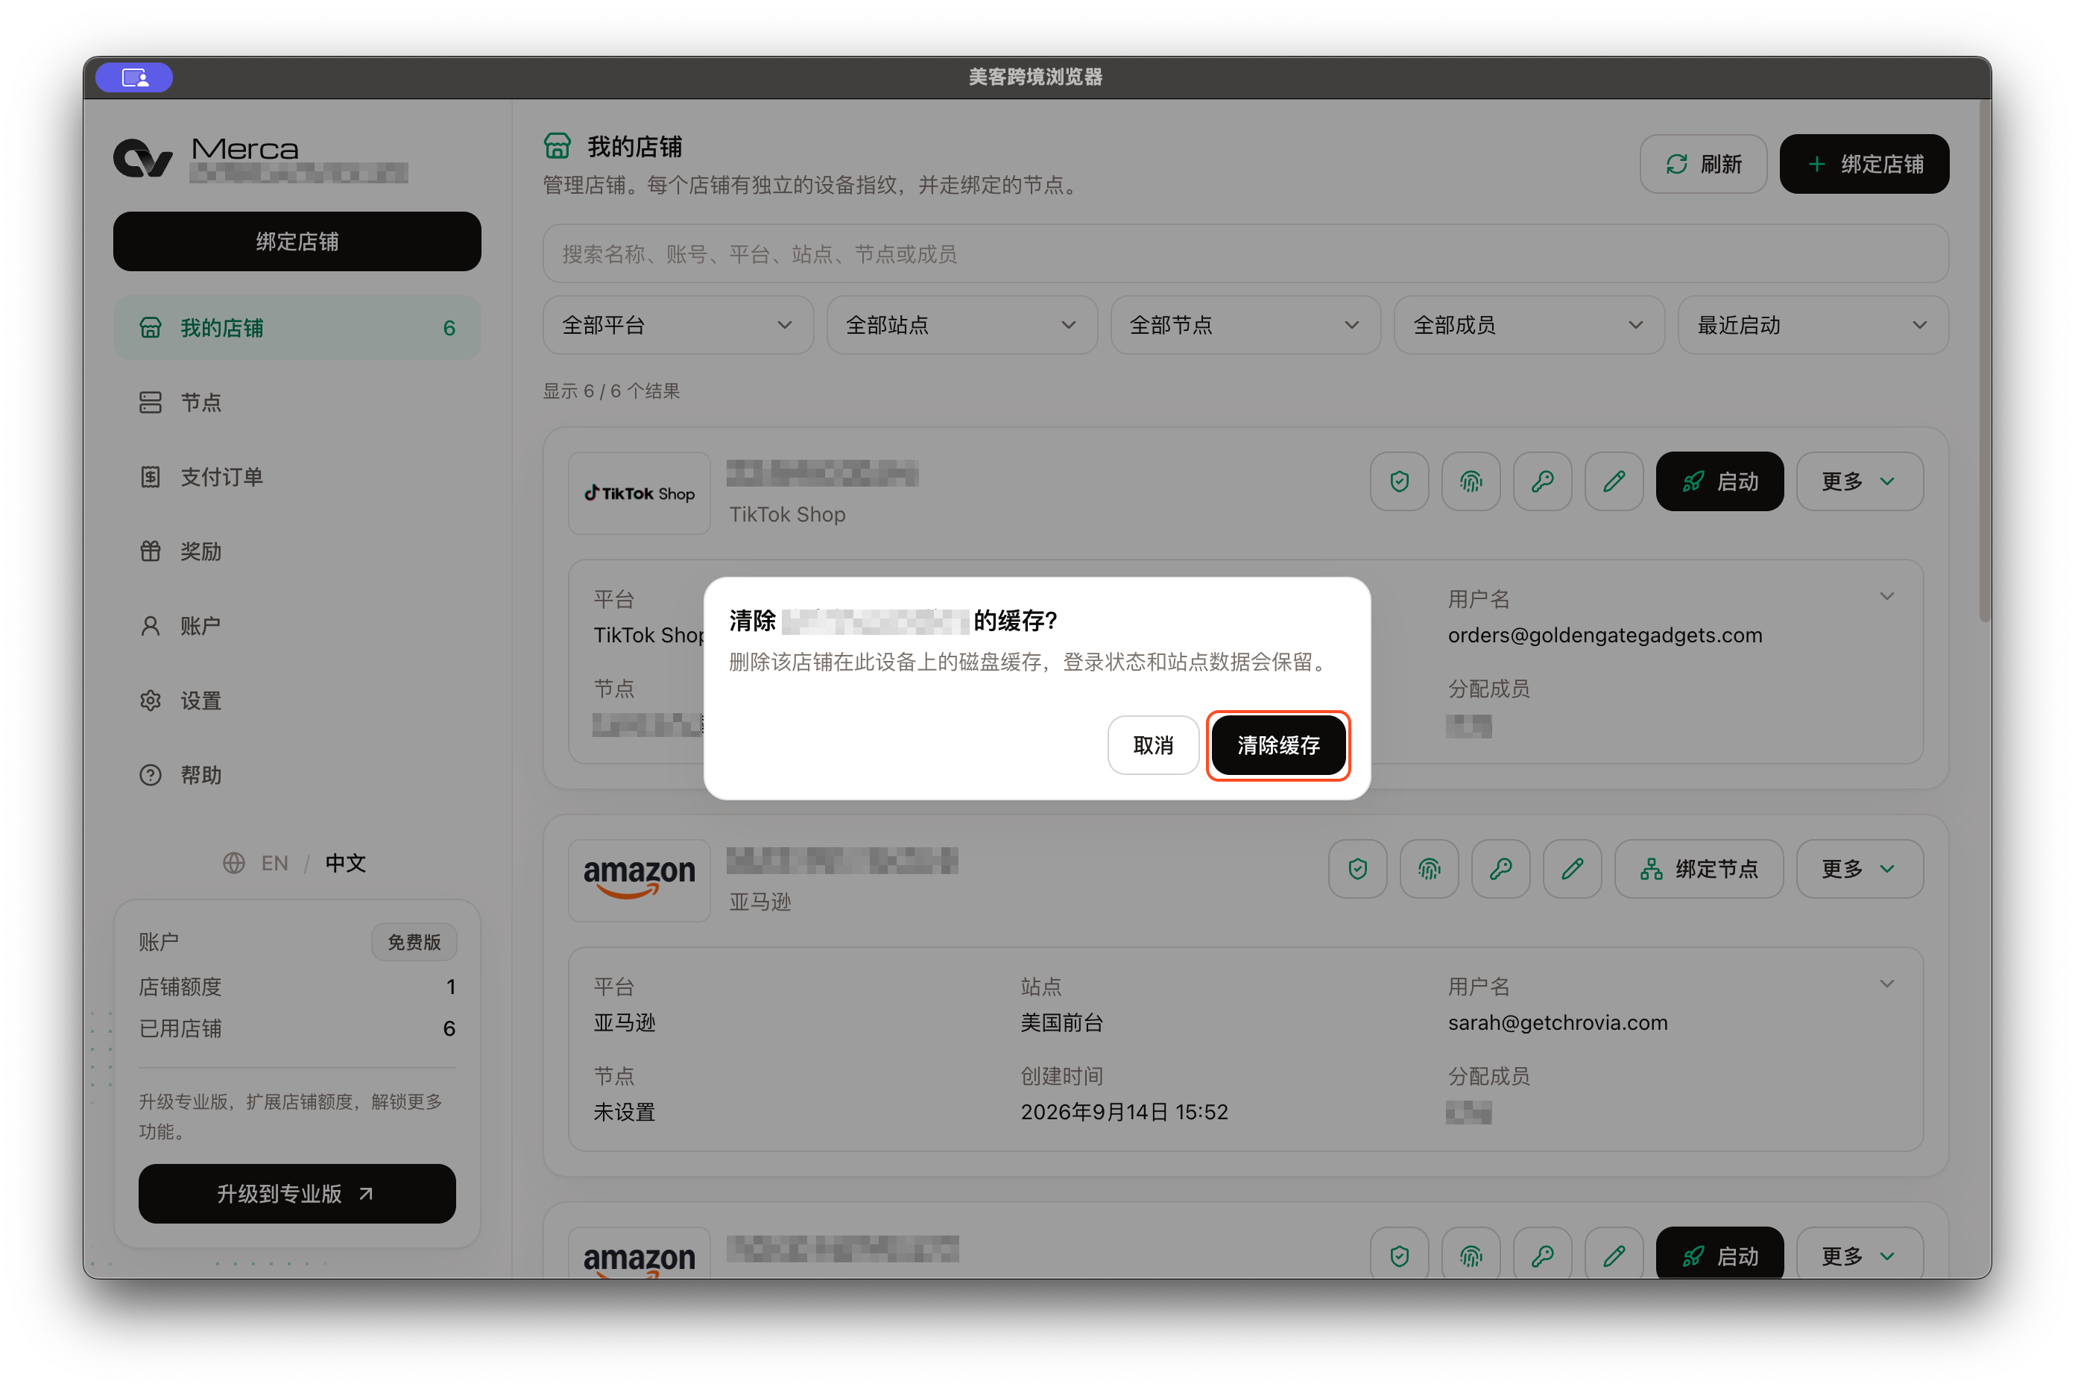Collapse 亚马逊 details chevron near 用户名
The height and width of the screenshot is (1389, 2075).
tap(1886, 984)
